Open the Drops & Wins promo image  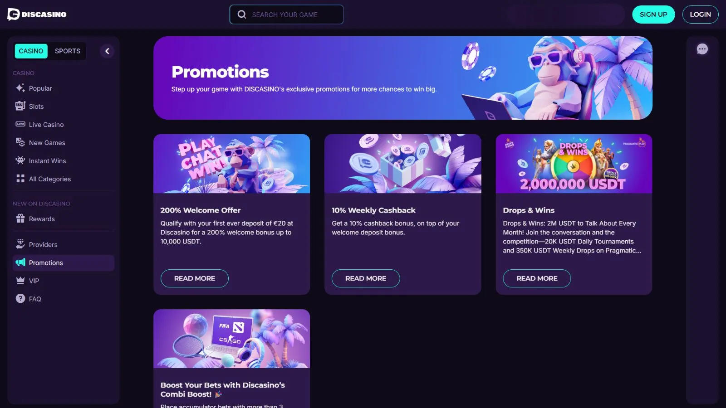point(574,164)
